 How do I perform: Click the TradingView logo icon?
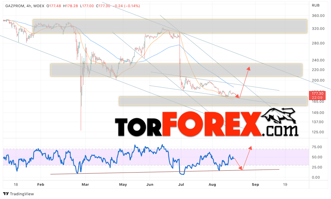tap(6, 194)
